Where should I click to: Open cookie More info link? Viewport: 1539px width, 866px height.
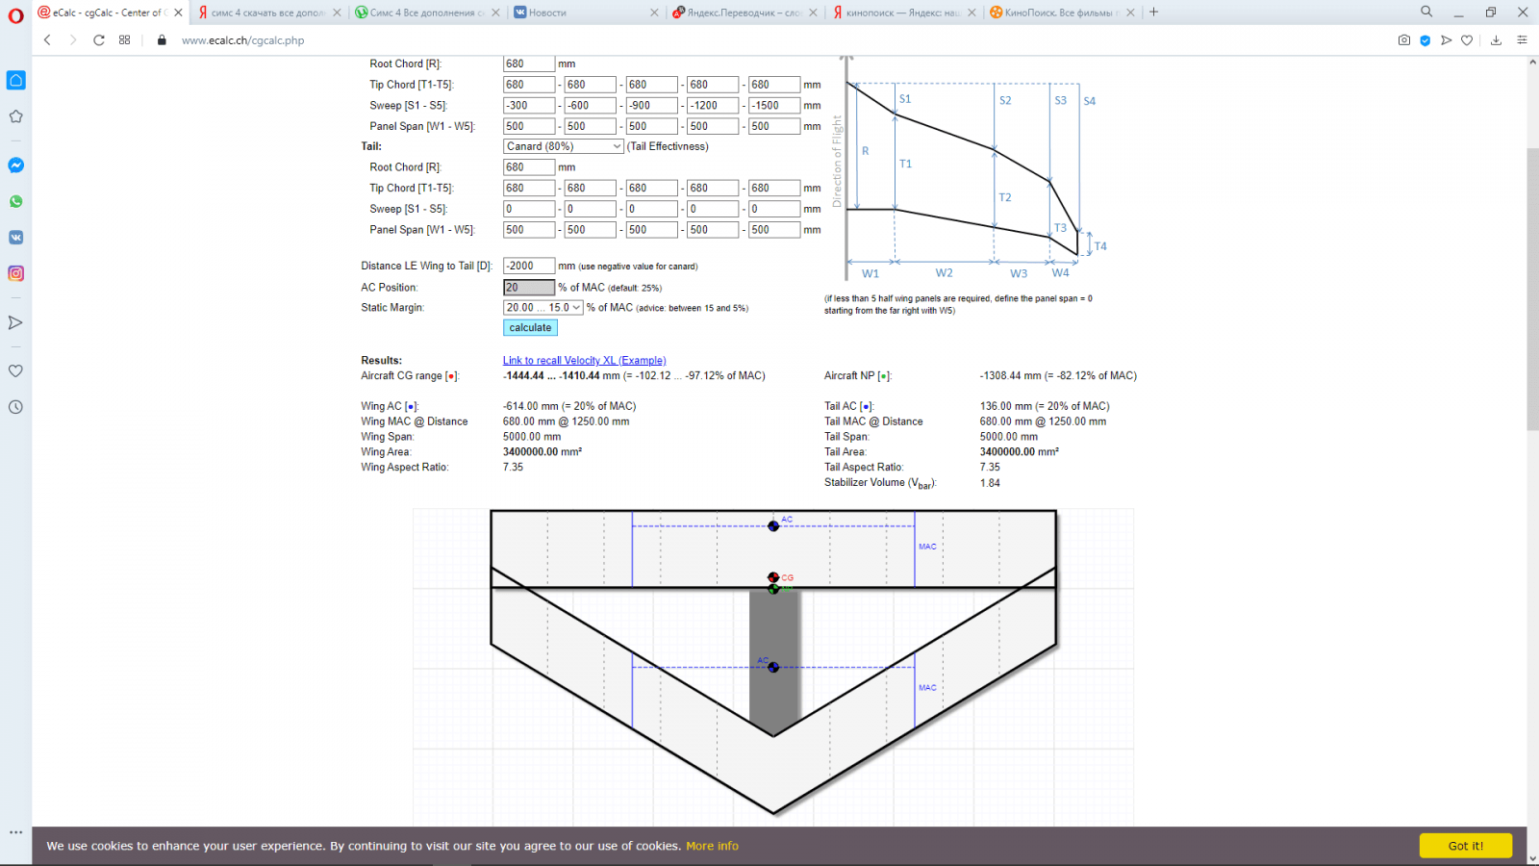[x=712, y=846]
